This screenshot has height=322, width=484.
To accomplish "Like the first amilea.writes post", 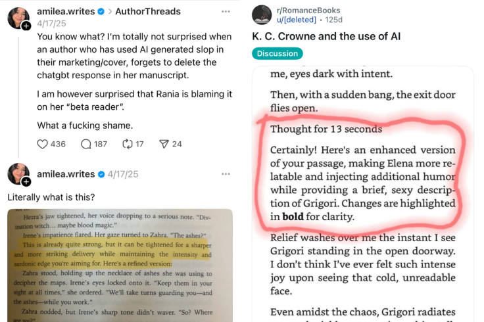I will point(42,144).
